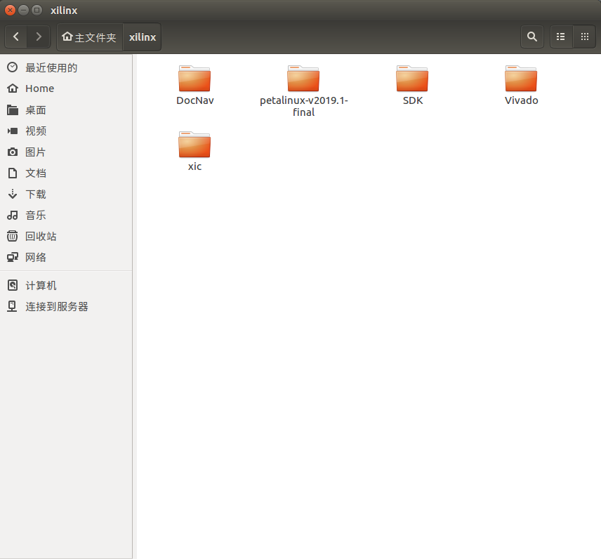This screenshot has height=559, width=601.
Task: Close the xilinx window
Action: click(x=11, y=11)
